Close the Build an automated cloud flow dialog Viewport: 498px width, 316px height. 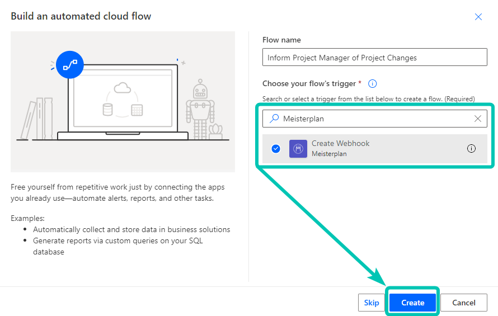(478, 17)
